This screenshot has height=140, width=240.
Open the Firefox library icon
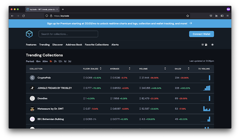[216, 16]
